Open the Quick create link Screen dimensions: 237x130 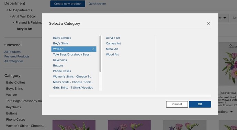click(97, 4)
